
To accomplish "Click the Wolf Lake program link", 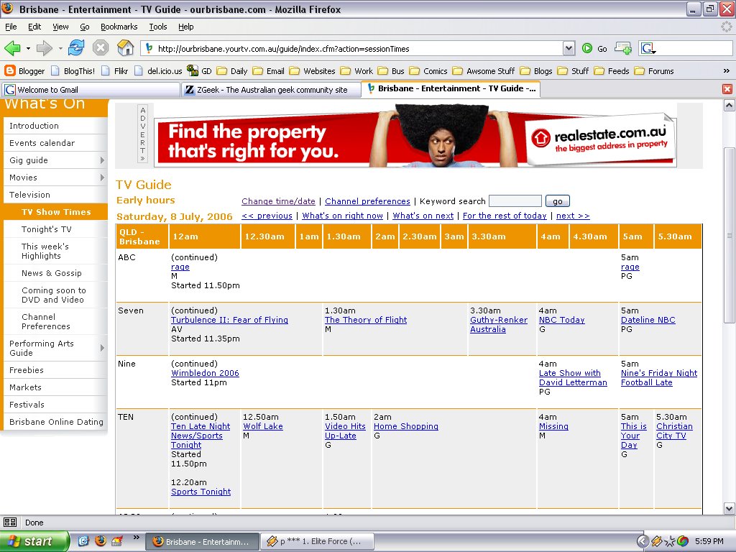I will coord(263,426).
